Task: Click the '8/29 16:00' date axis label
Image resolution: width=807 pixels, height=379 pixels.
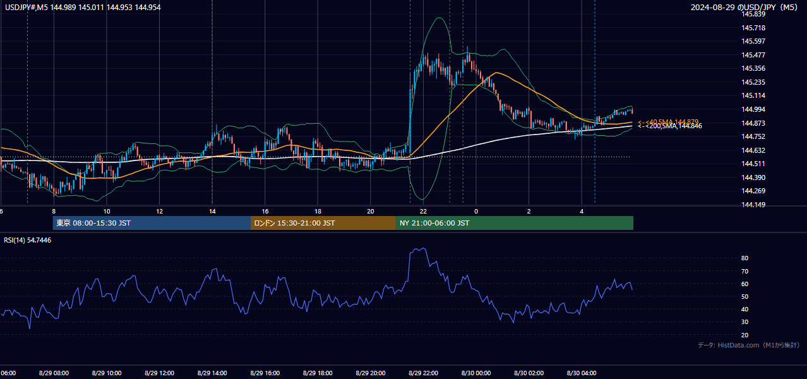Action: pyautogui.click(x=265, y=373)
